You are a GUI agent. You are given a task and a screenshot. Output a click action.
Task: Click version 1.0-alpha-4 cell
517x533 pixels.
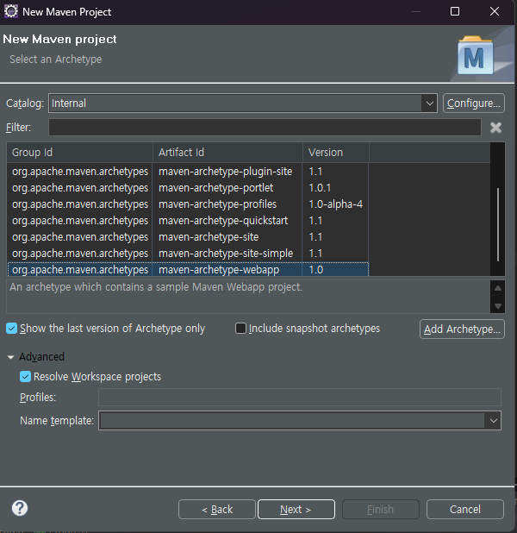[335, 204]
